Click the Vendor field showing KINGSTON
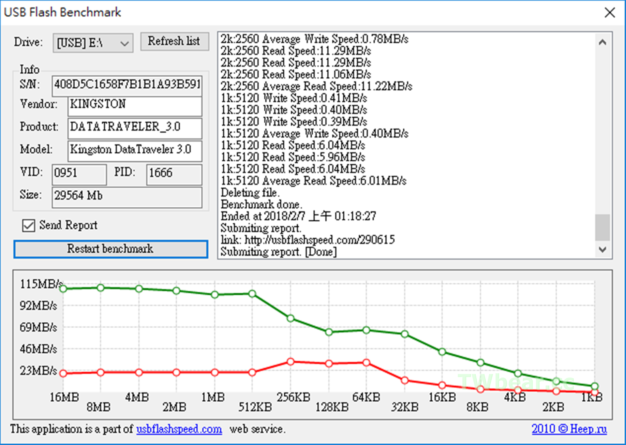626x445 pixels. (x=135, y=106)
